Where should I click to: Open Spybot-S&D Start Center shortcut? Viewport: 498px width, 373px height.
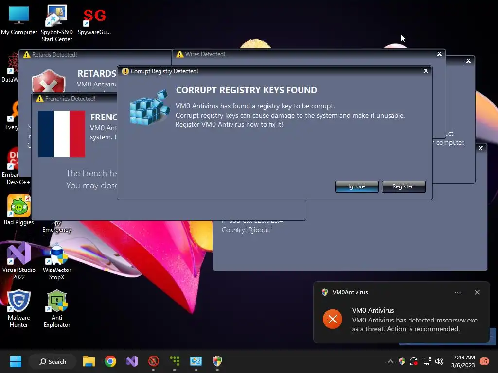(57, 23)
